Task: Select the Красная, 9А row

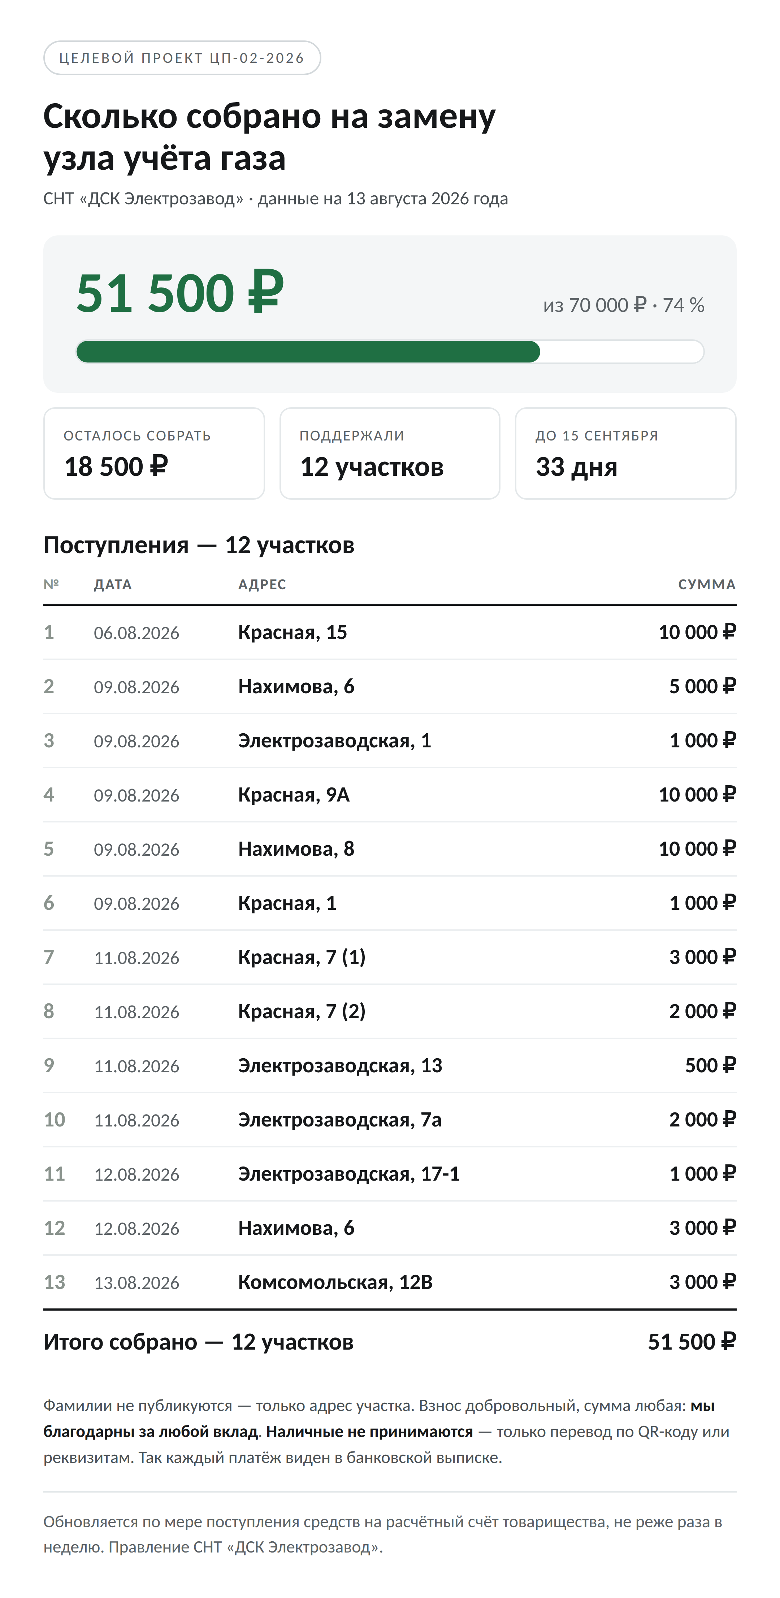Action: (x=390, y=795)
